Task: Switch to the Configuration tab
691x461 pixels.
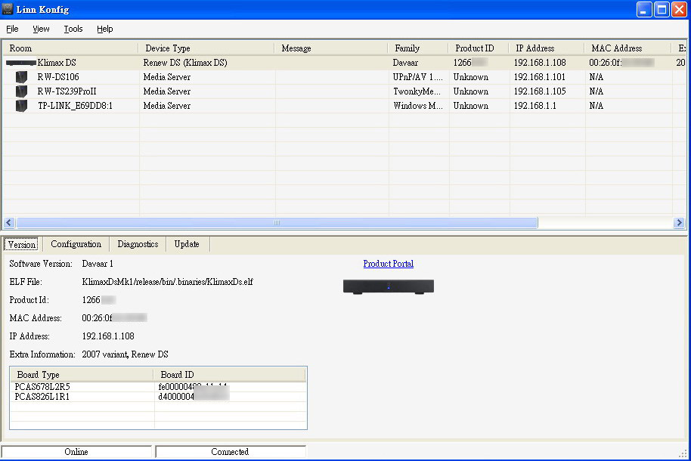Action: coord(76,244)
